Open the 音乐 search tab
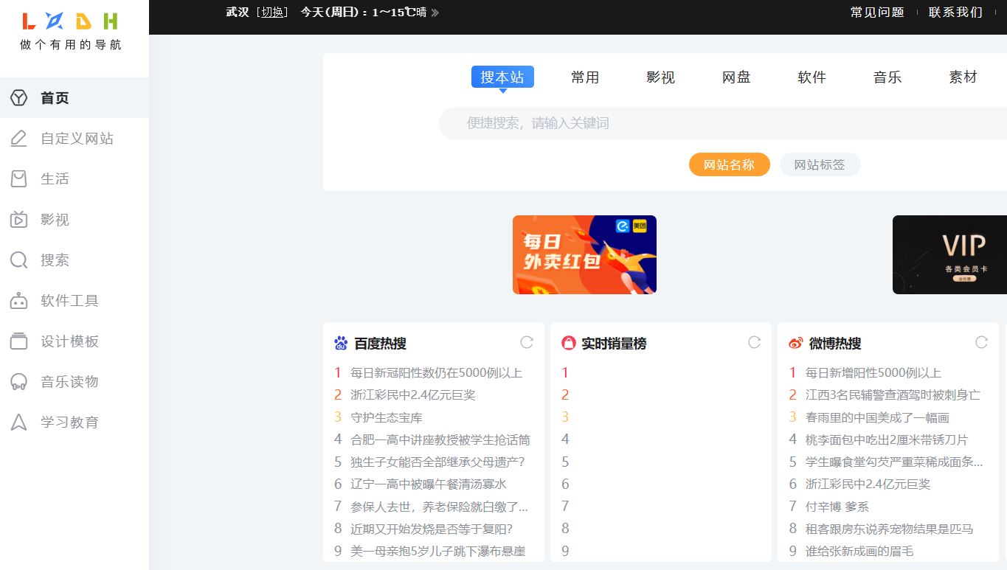1007x570 pixels. point(887,77)
